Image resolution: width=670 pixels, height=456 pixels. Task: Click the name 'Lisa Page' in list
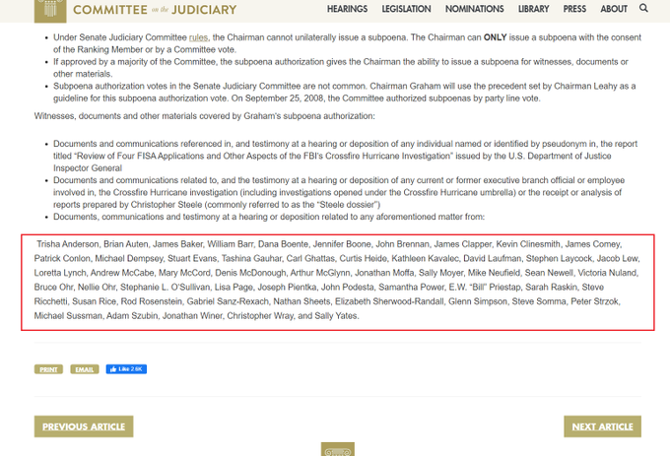coord(234,287)
